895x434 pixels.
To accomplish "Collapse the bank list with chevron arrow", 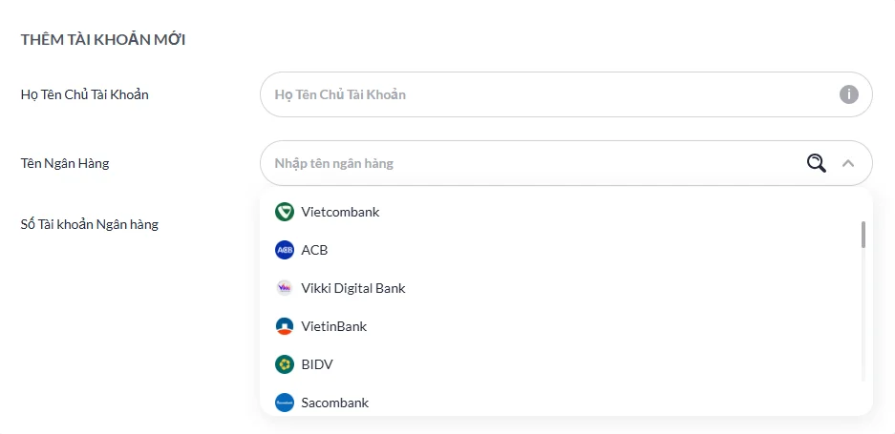I will point(847,163).
